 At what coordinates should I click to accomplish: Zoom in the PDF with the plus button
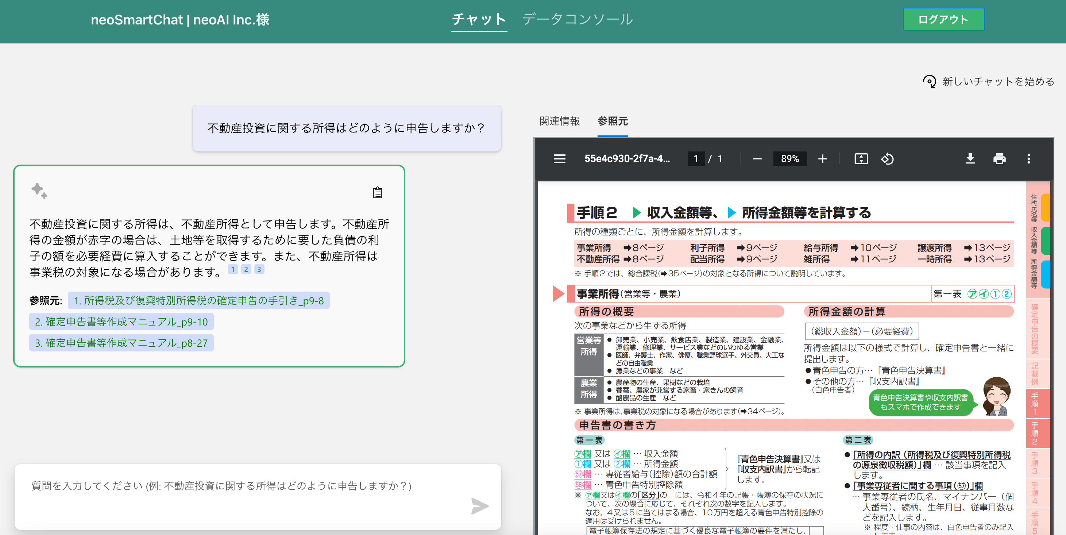pos(822,159)
